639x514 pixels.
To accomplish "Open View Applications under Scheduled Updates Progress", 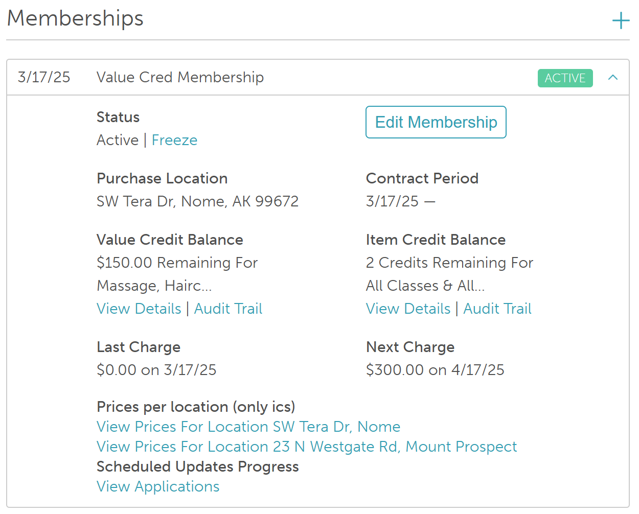I will tap(158, 486).
